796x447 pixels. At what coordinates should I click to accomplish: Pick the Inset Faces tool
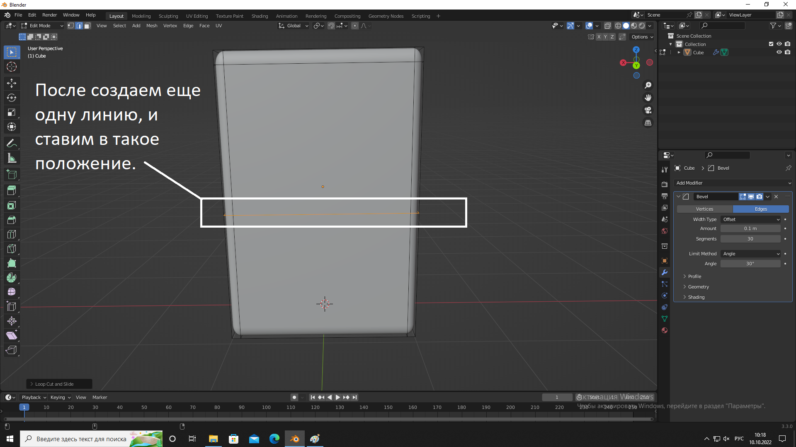point(12,205)
